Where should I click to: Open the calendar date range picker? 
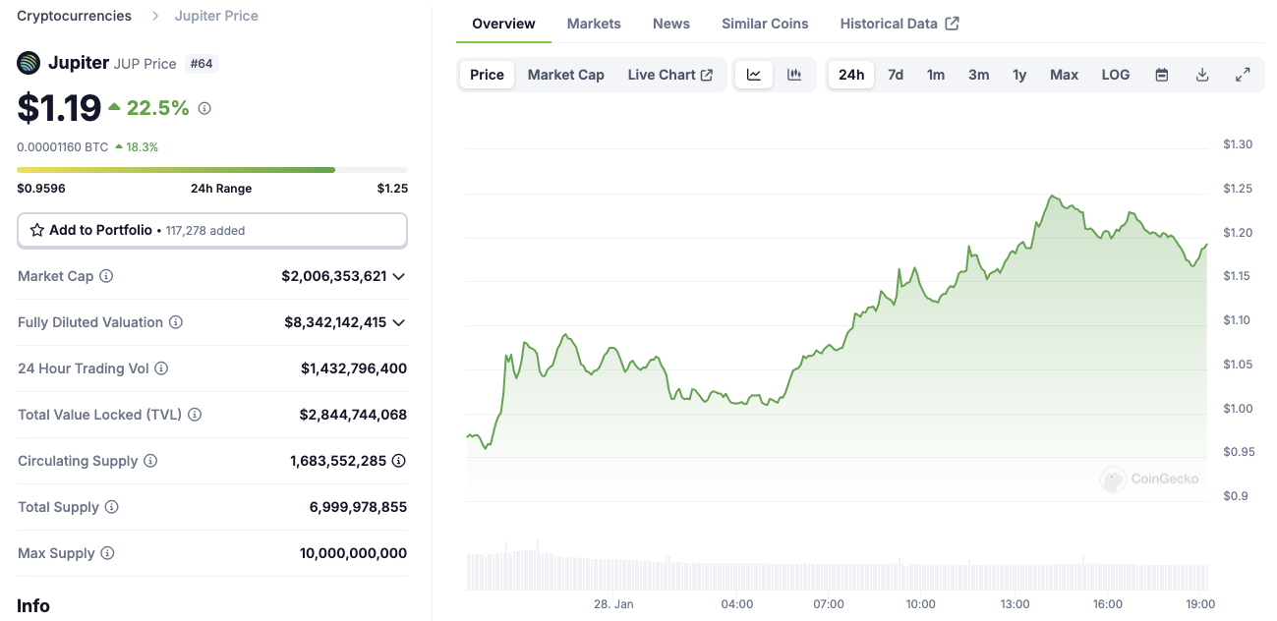[1162, 75]
